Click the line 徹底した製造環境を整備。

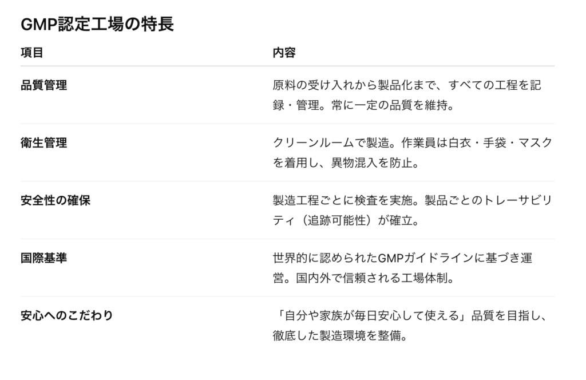341,337
